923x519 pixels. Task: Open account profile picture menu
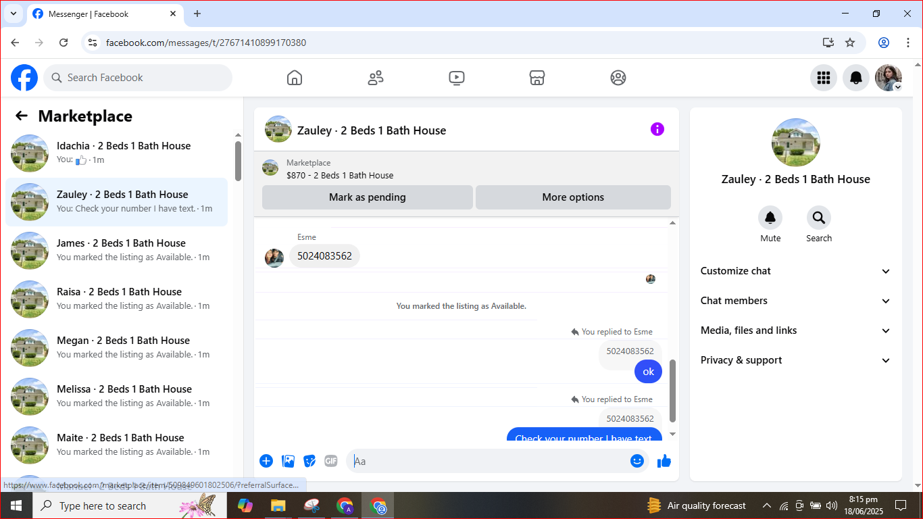click(x=889, y=78)
